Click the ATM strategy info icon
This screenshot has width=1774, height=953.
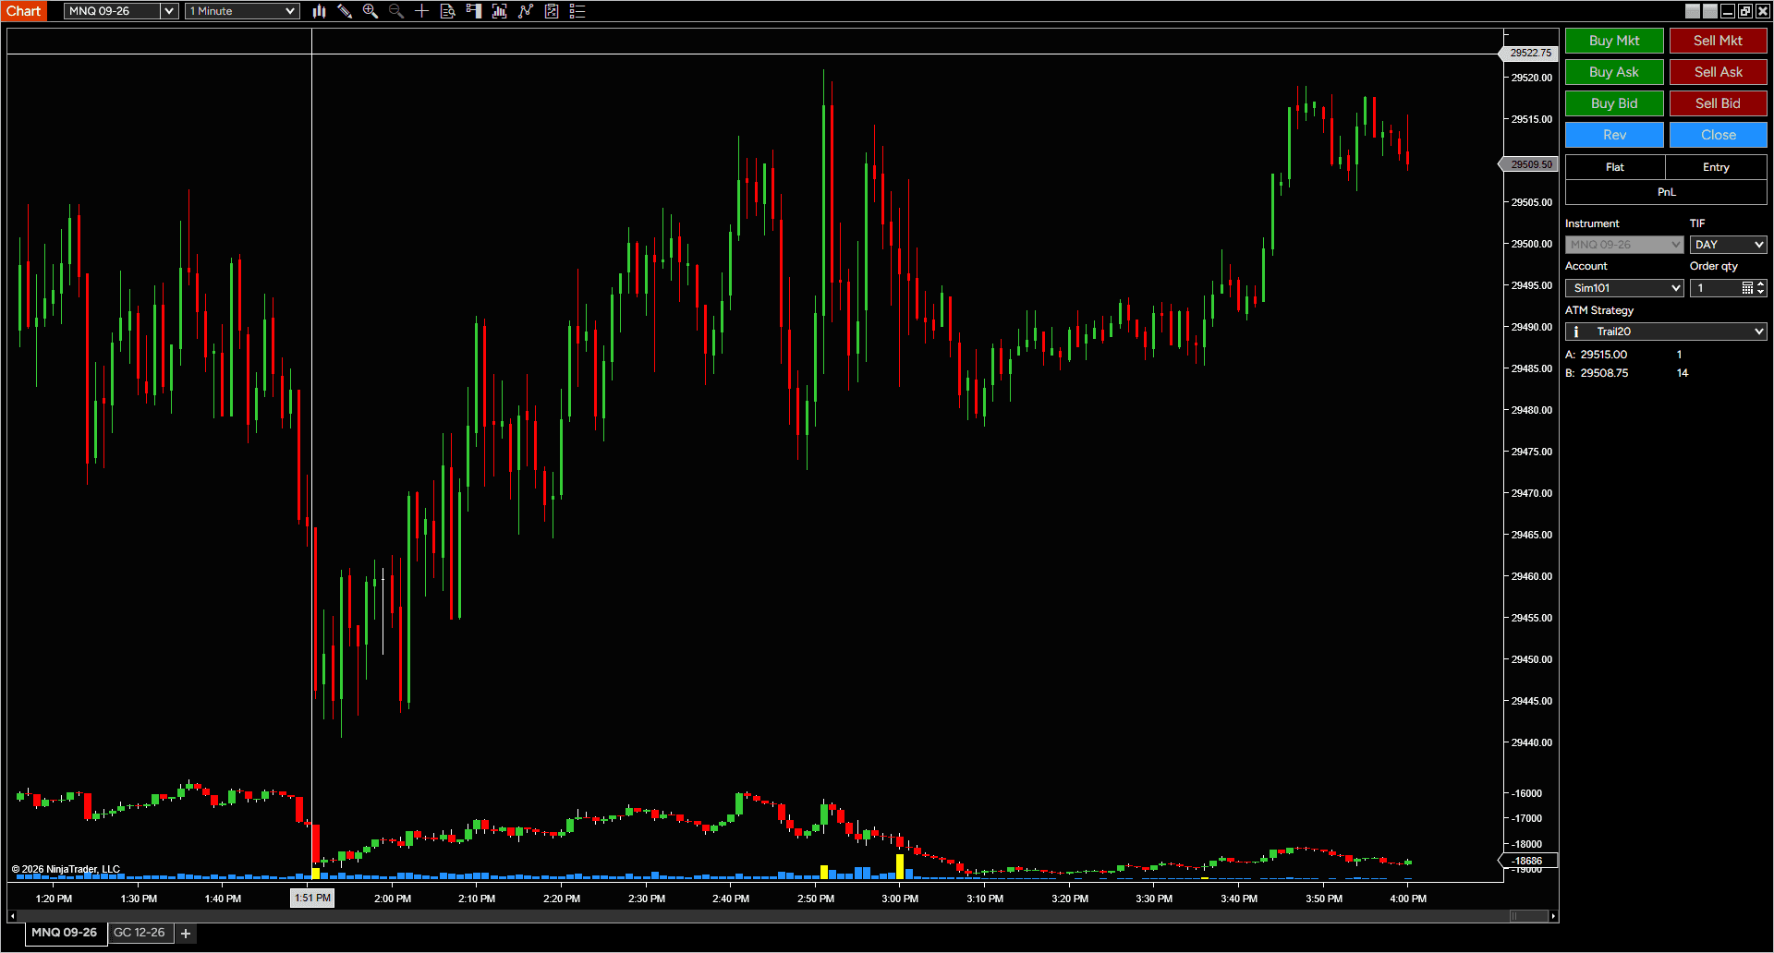click(x=1576, y=332)
